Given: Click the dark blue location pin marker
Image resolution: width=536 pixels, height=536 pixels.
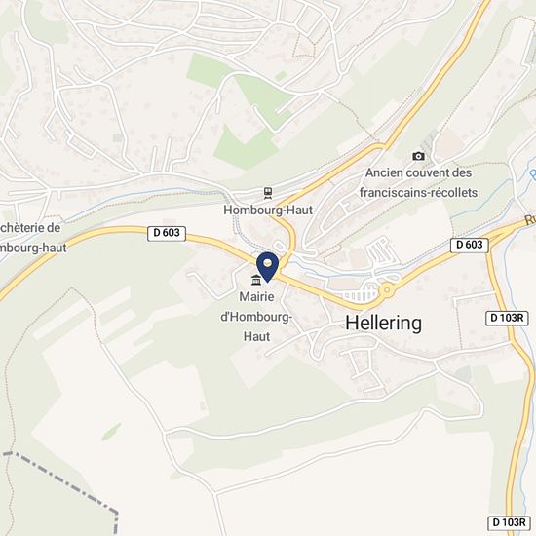Looking at the screenshot, I should coord(267,267).
